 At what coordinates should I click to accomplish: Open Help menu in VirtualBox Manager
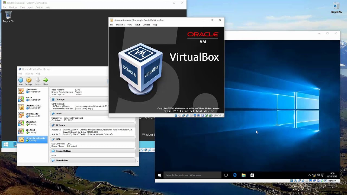point(38,74)
